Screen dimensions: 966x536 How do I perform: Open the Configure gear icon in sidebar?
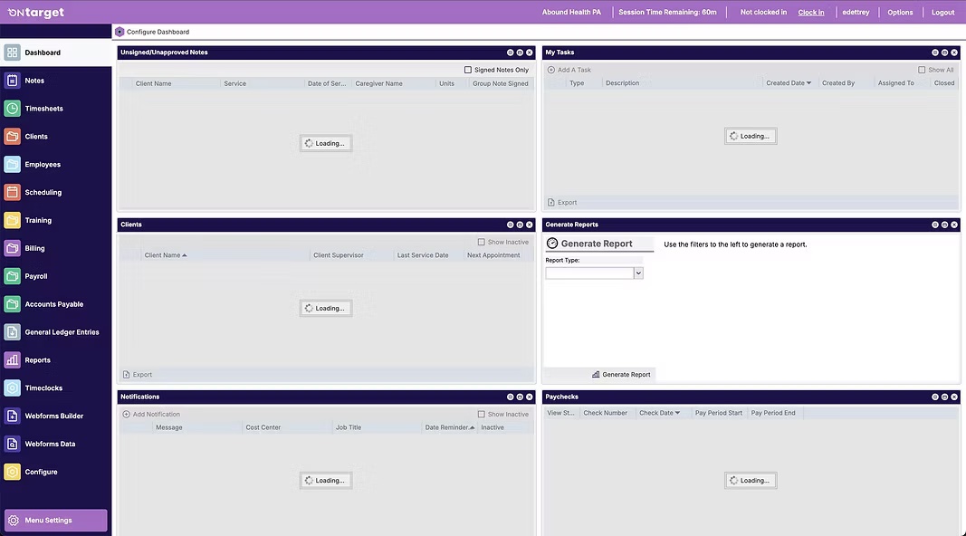pyautogui.click(x=13, y=472)
